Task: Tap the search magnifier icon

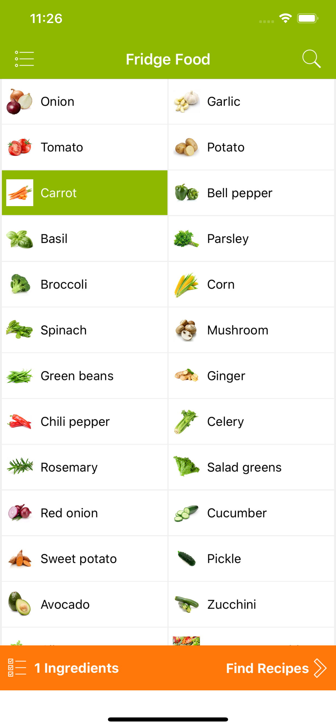Action: point(311,59)
